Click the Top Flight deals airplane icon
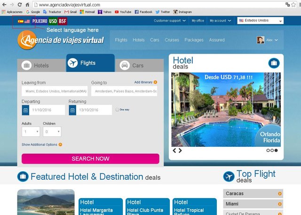 pyautogui.click(x=229, y=176)
